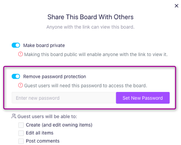
Task: Click the Edit all items label text
Action: coord(40,133)
